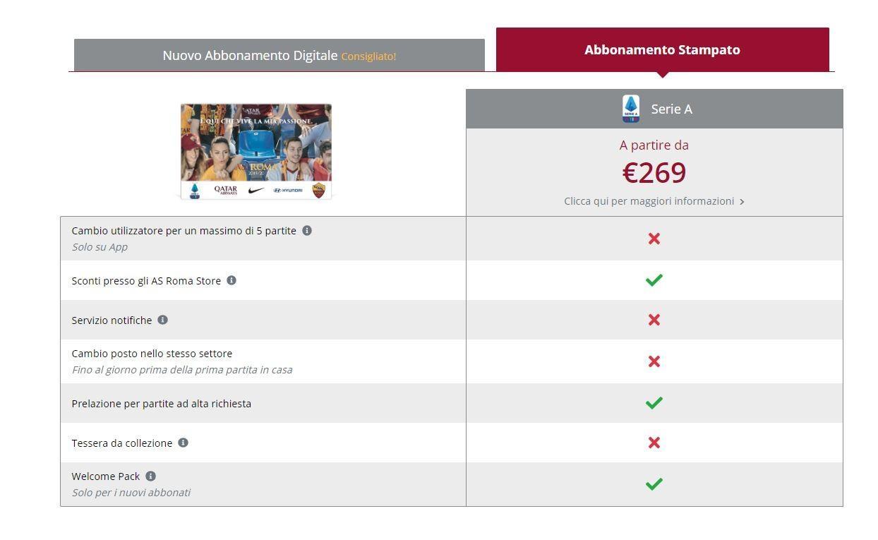Click red cross for Cambio posto row
This screenshot has height=540, width=878.
click(x=654, y=361)
